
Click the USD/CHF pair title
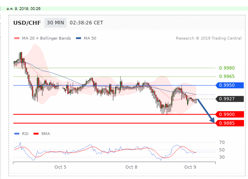[x=27, y=23]
